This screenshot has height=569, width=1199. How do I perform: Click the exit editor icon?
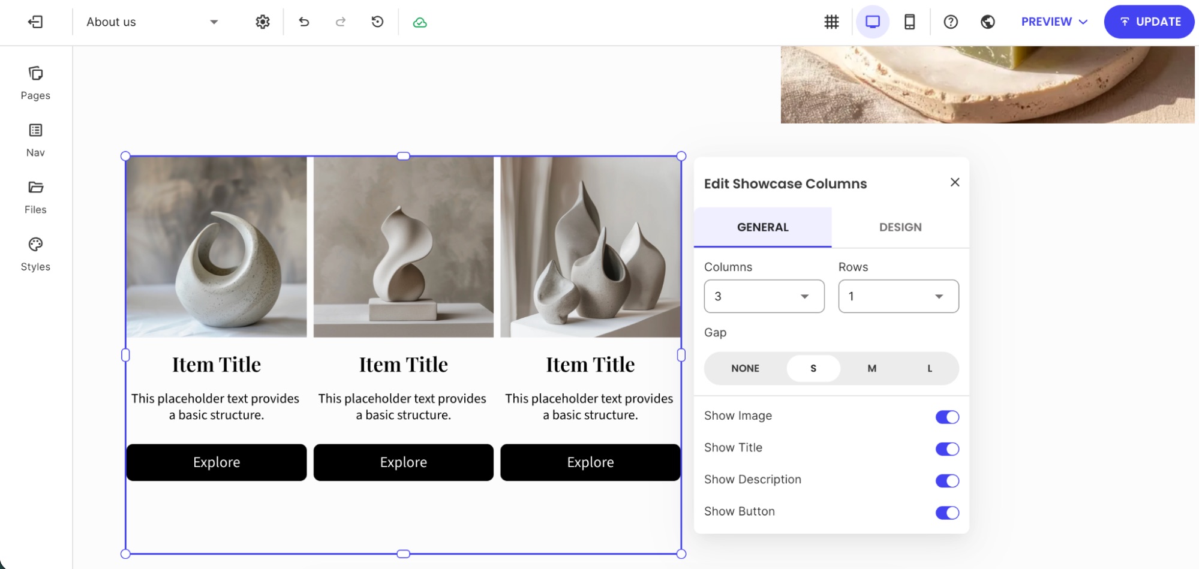35,22
